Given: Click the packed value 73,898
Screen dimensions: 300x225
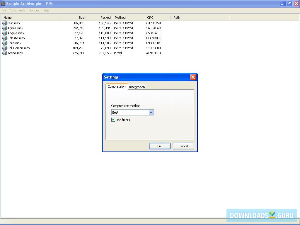Looking at the screenshot, I should (105, 48).
